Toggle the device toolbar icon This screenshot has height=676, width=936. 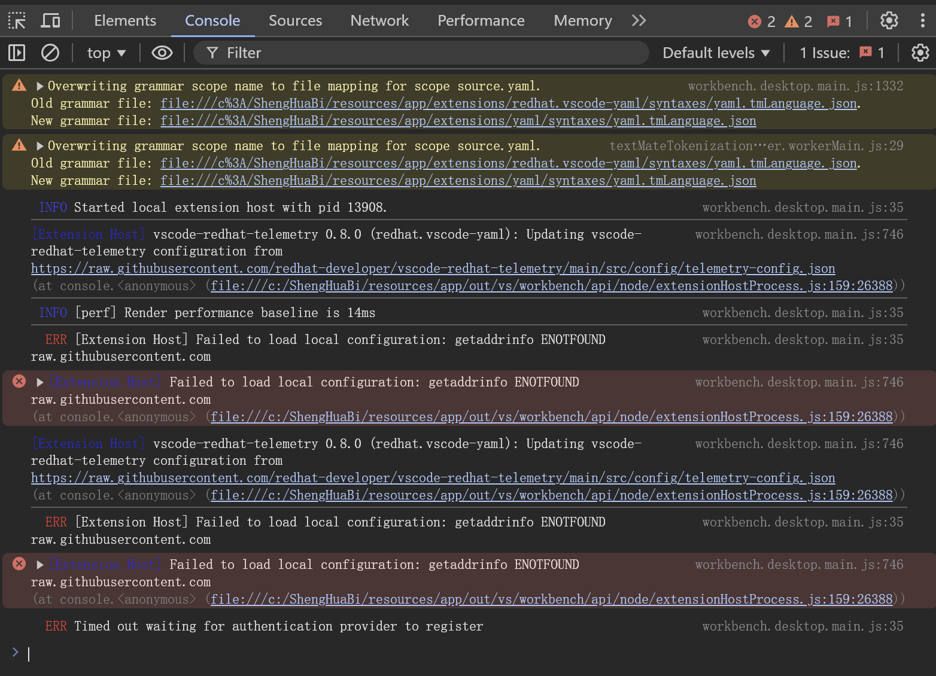pyautogui.click(x=50, y=21)
